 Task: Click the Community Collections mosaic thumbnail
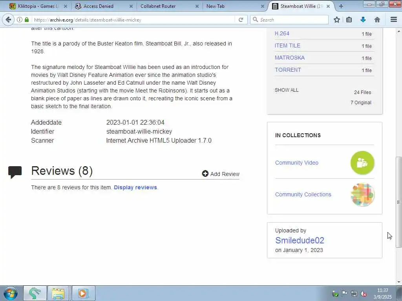click(362, 194)
